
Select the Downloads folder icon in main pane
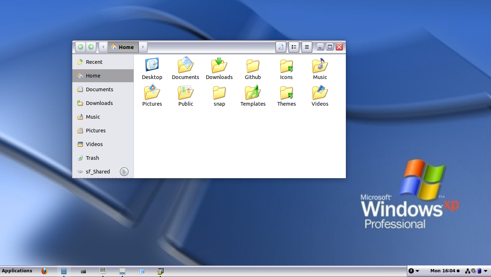219,65
